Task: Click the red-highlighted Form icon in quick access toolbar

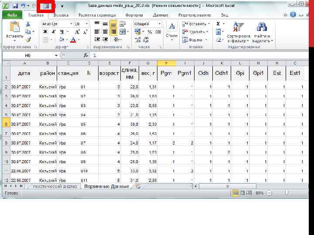Action: tap(46, 7)
